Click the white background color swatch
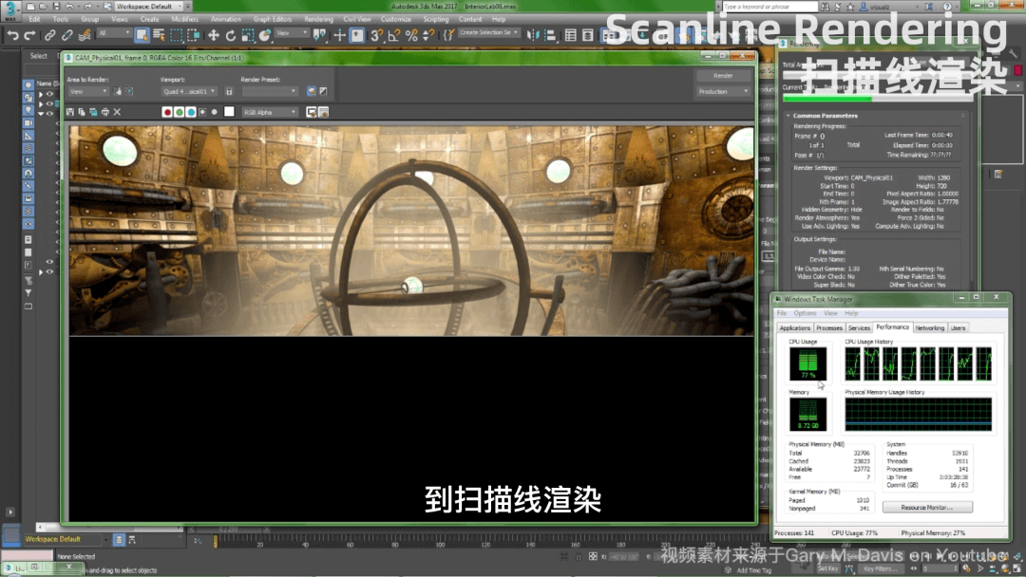The image size is (1026, 577). [229, 112]
